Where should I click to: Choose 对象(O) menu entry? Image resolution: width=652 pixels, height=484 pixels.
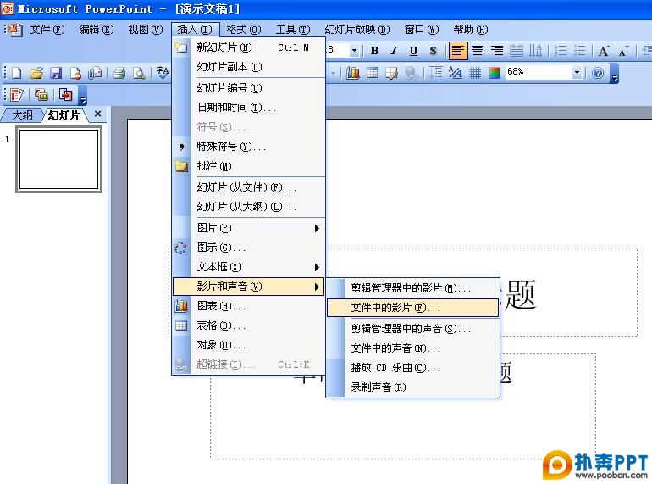coord(248,345)
